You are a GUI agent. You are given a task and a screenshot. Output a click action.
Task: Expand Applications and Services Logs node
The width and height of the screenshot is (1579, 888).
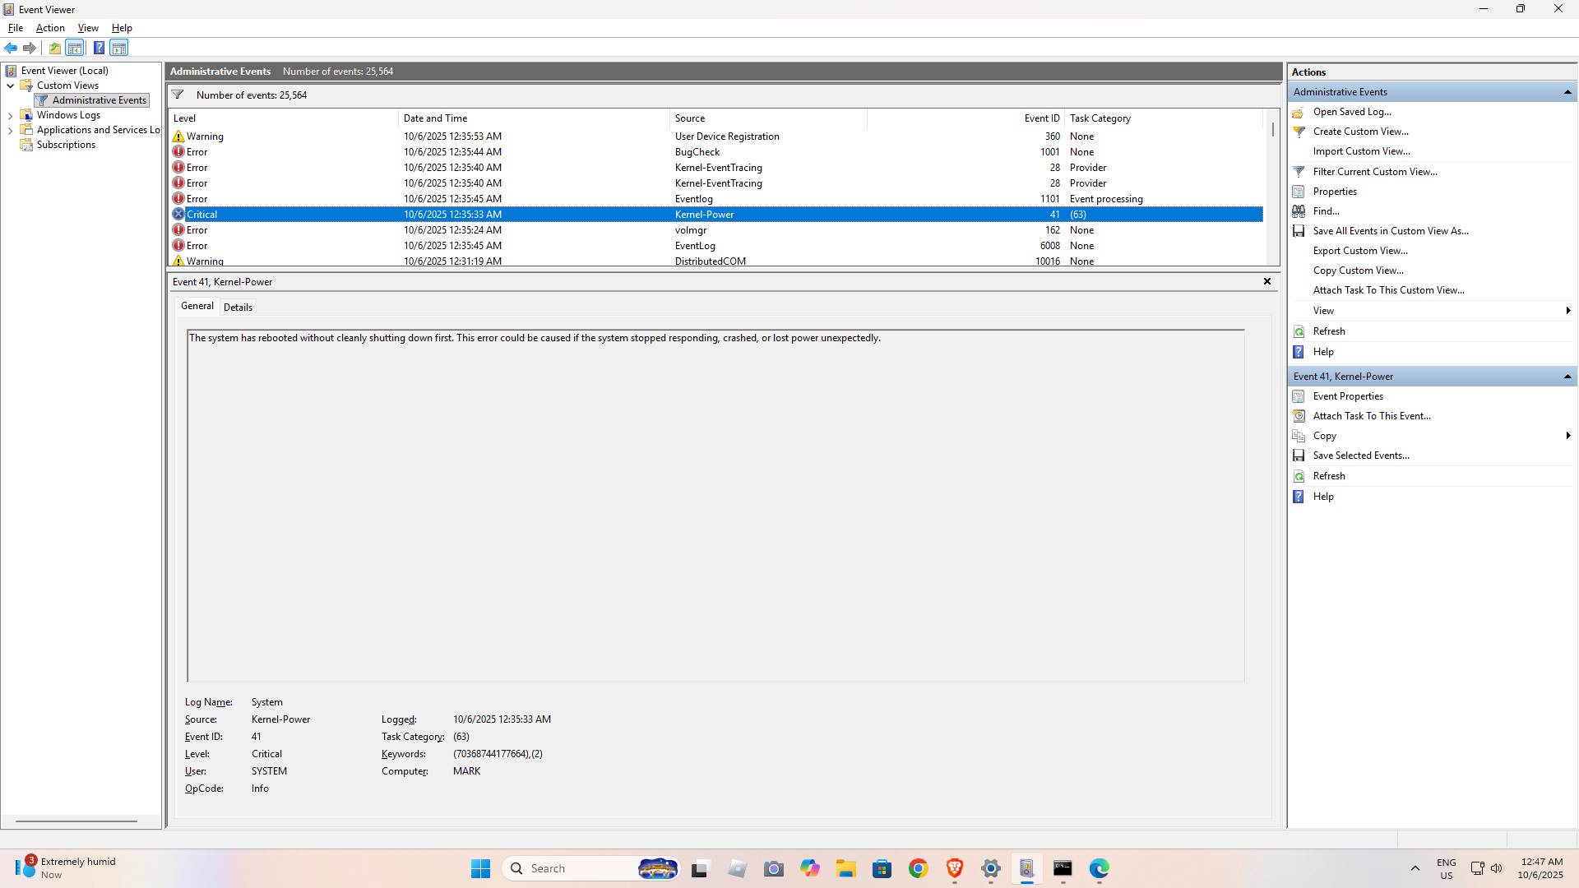(10, 131)
